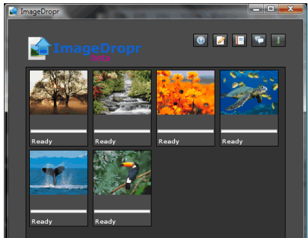Click the blue ImageDropr logo text

tap(97, 49)
